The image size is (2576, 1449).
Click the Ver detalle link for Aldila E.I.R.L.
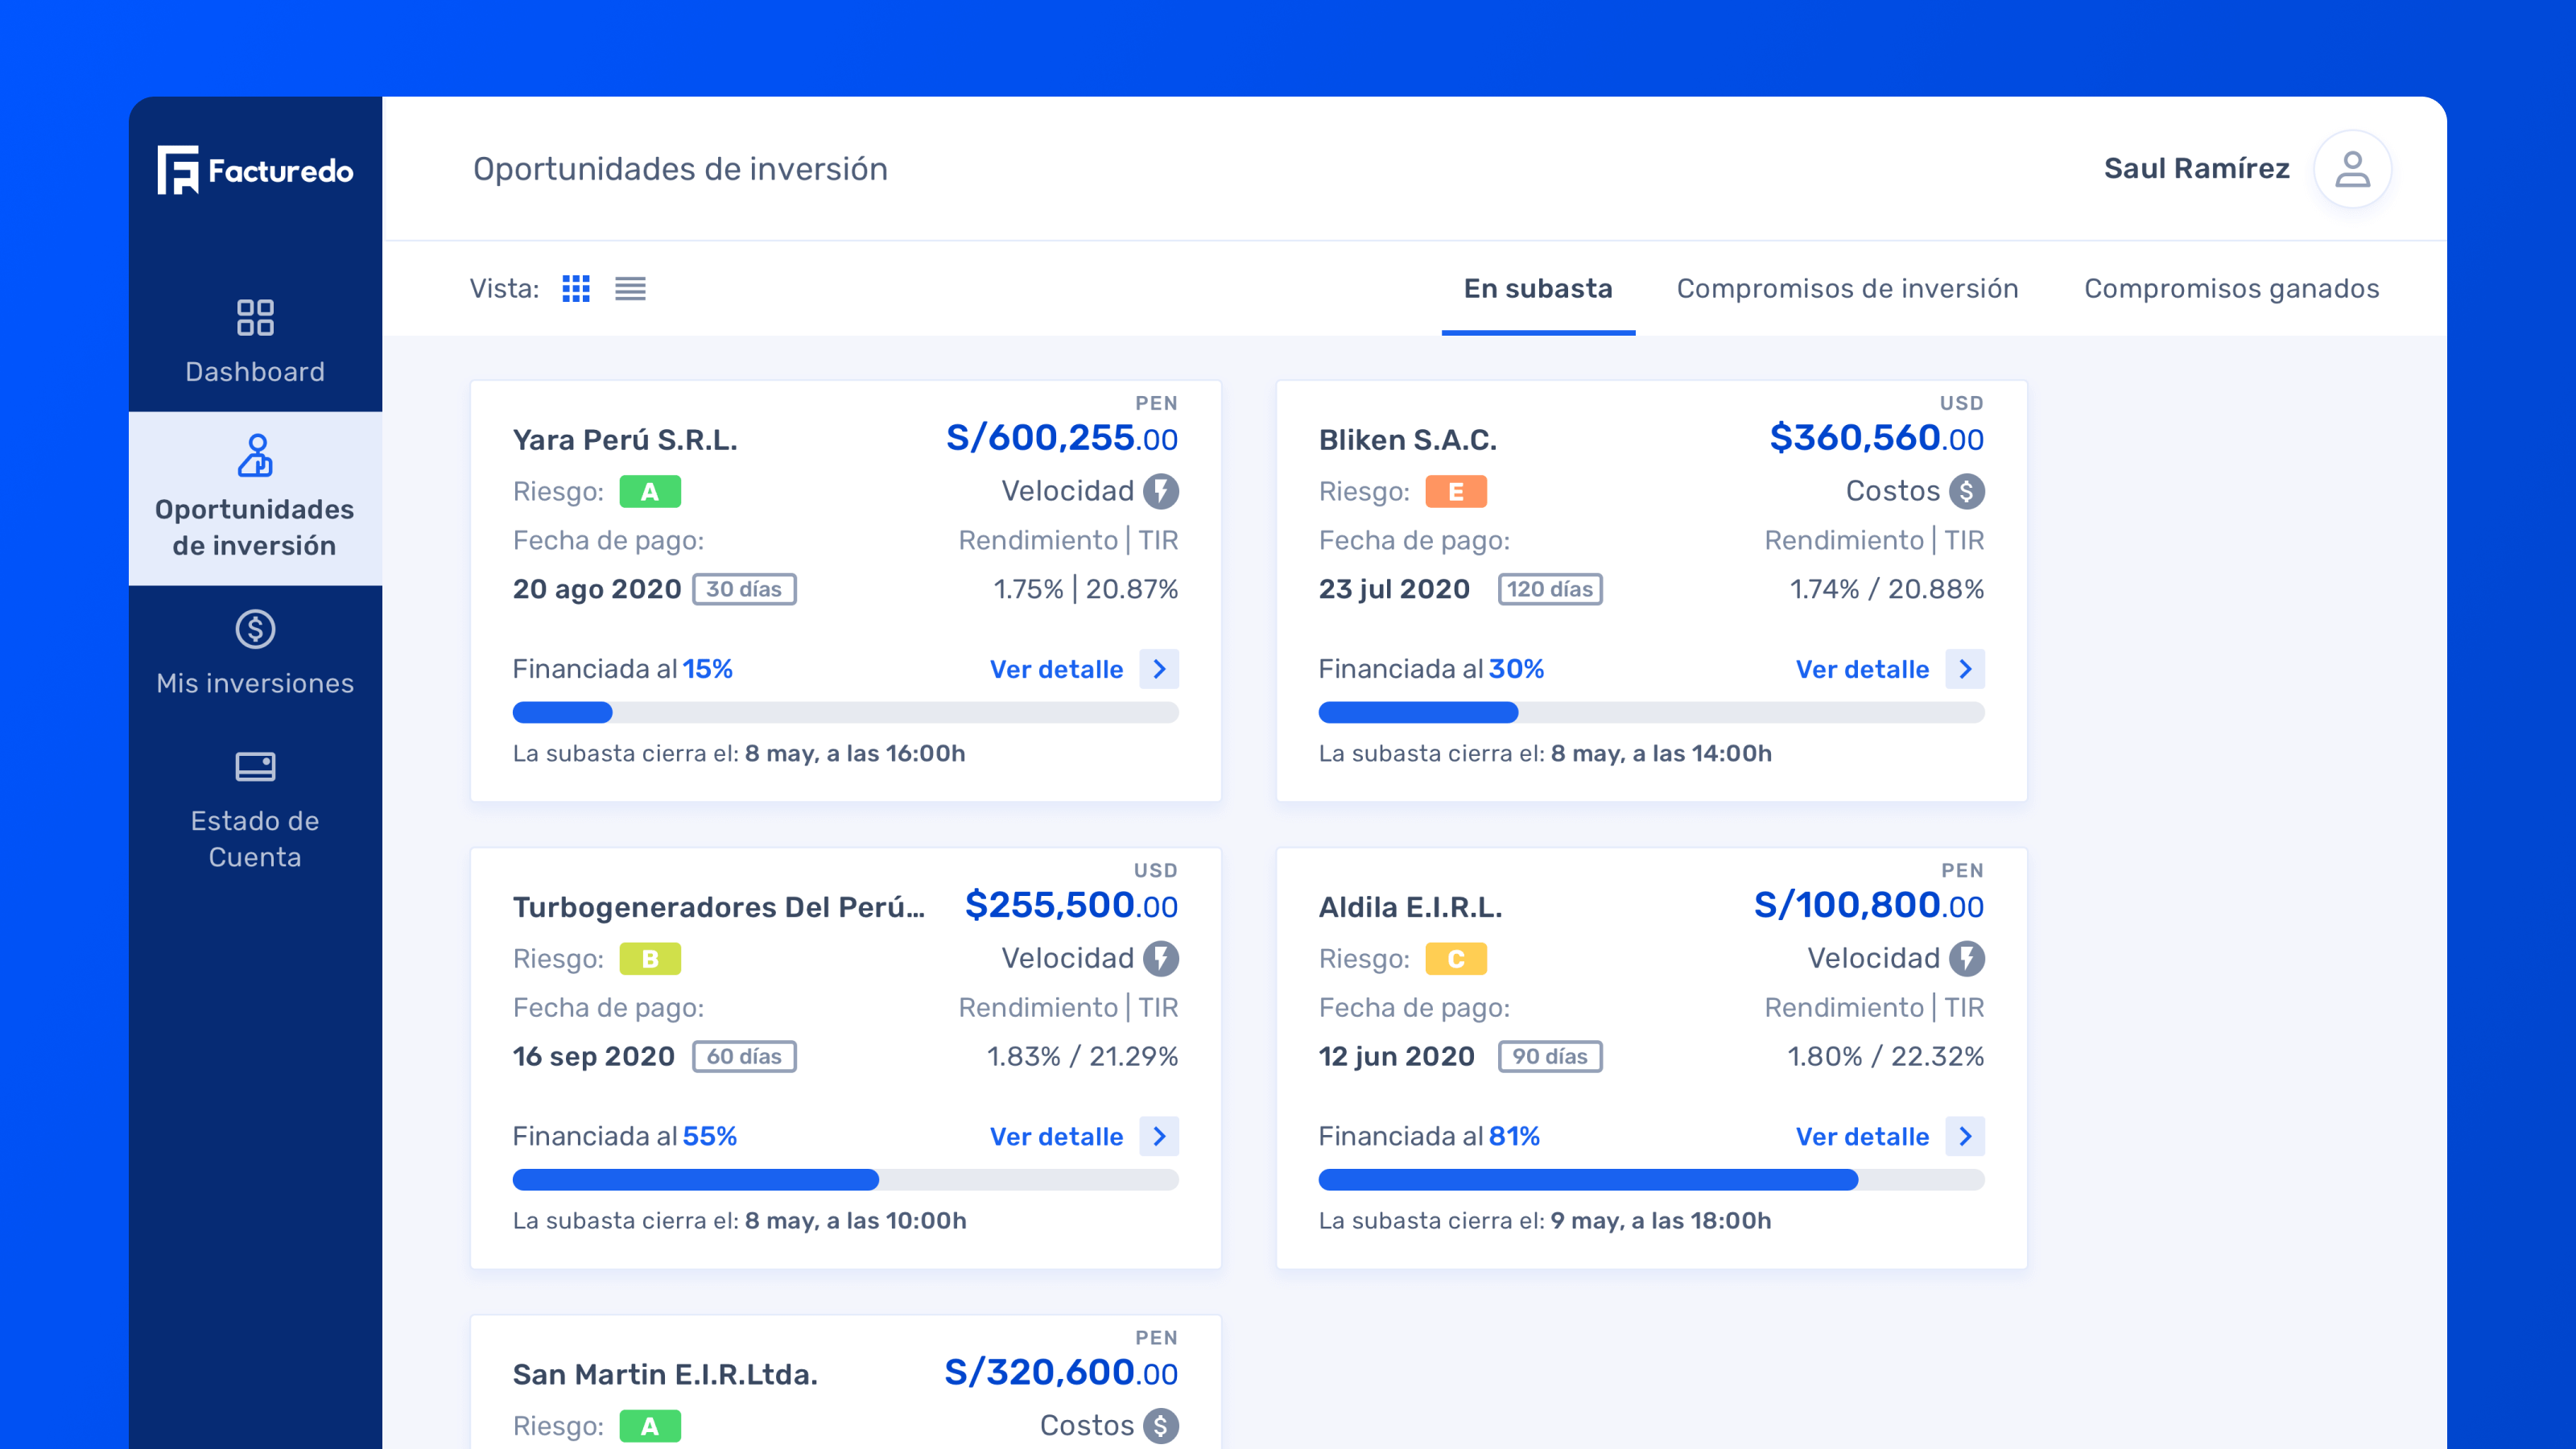[1862, 1136]
